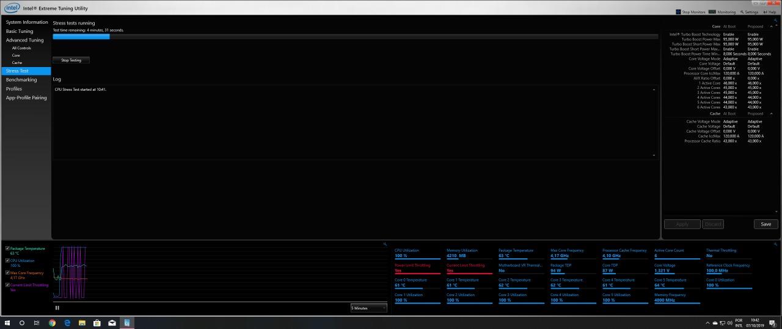Select Core under Advanced Tuning
The width and height of the screenshot is (782, 329).
pyautogui.click(x=16, y=55)
